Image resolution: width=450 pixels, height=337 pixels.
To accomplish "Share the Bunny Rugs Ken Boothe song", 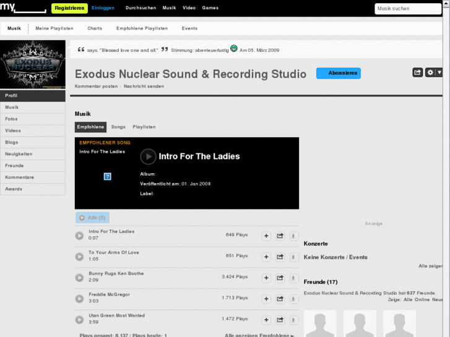I will point(280,278).
